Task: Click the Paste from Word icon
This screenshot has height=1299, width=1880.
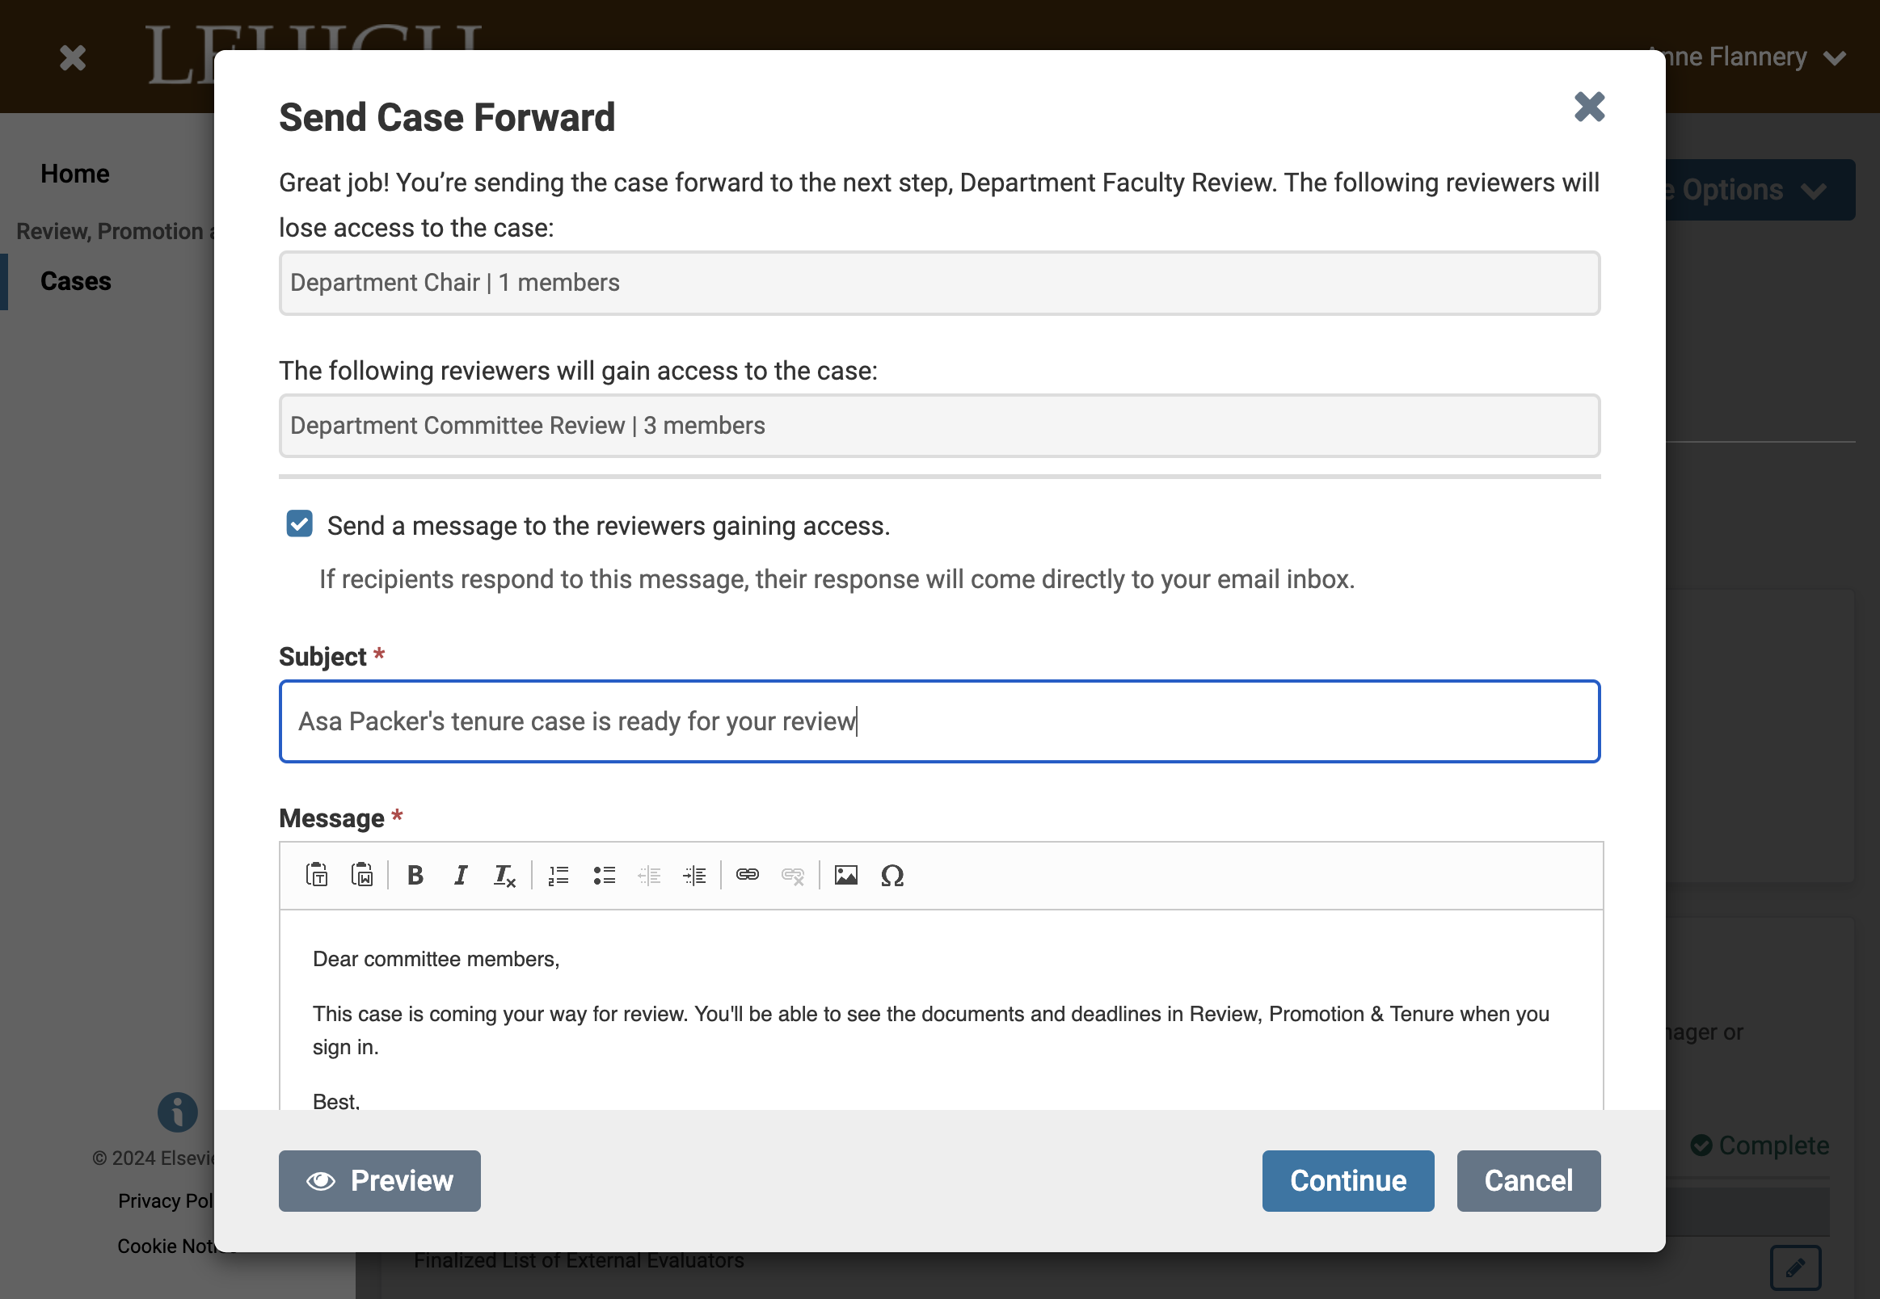Action: click(362, 875)
